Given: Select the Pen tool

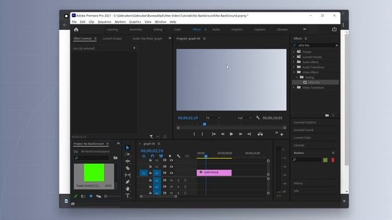Looking at the screenshot, I should pyautogui.click(x=127, y=182).
